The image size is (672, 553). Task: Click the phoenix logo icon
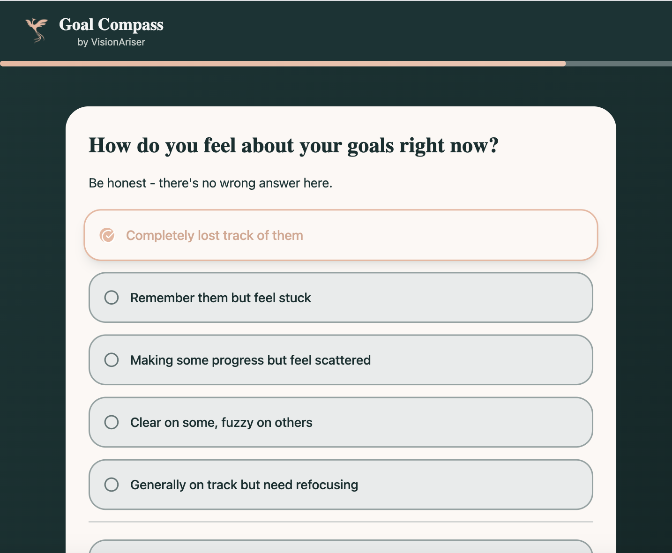click(x=37, y=30)
